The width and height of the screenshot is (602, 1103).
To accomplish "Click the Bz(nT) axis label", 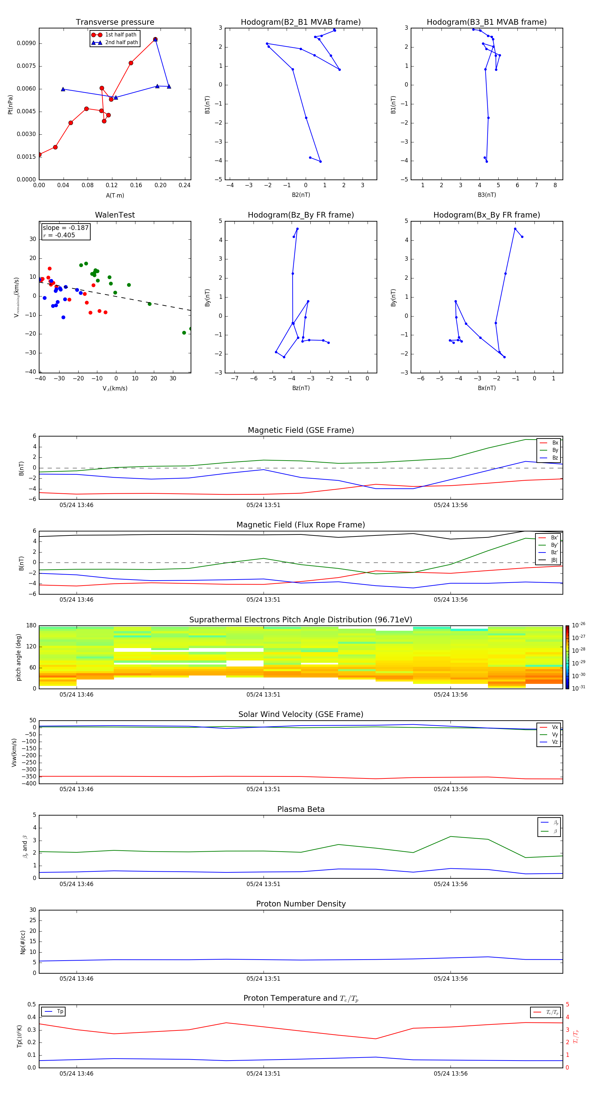I will click(x=301, y=388).
